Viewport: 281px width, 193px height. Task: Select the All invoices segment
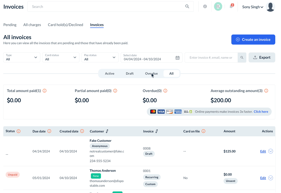click(x=172, y=74)
